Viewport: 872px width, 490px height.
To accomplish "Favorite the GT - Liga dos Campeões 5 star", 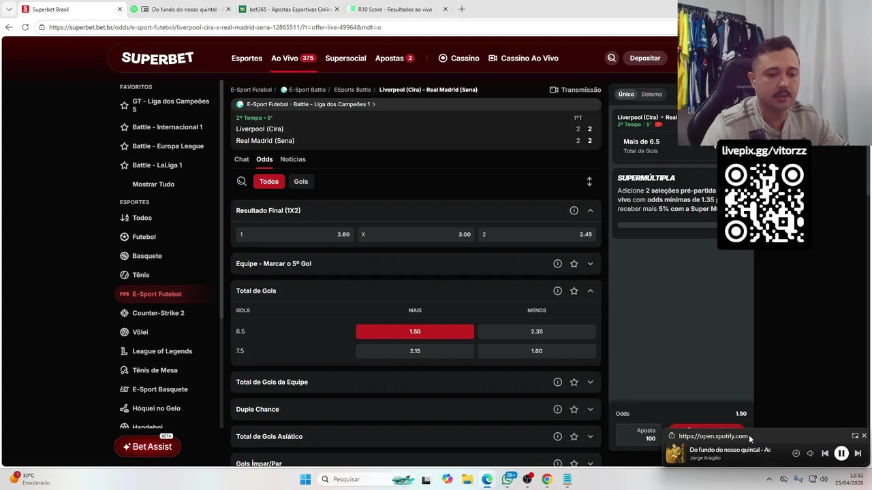I will click(124, 105).
